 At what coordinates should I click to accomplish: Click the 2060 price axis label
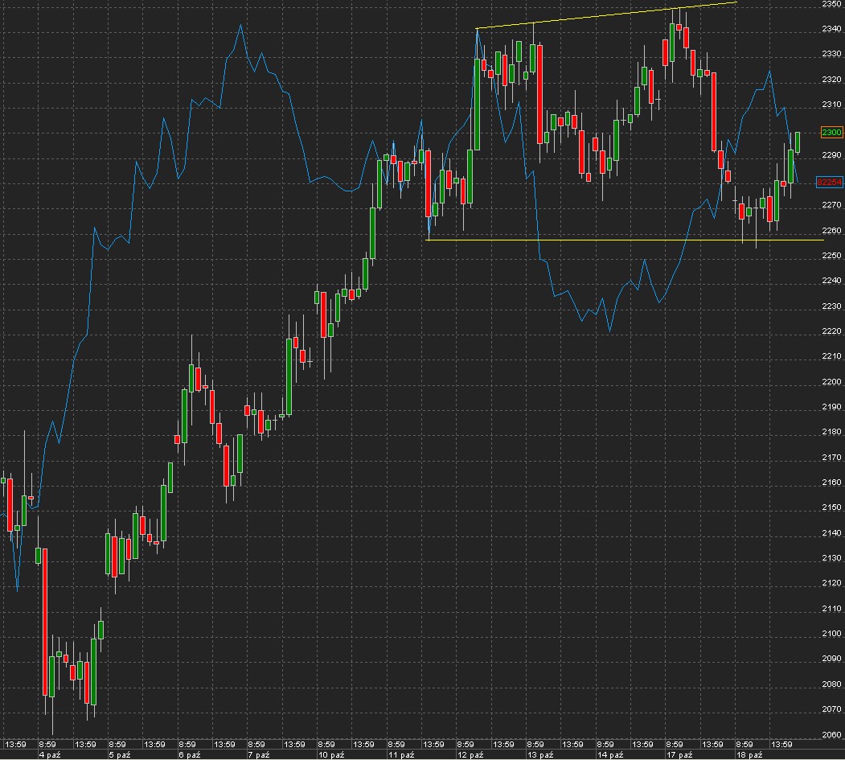[831, 734]
